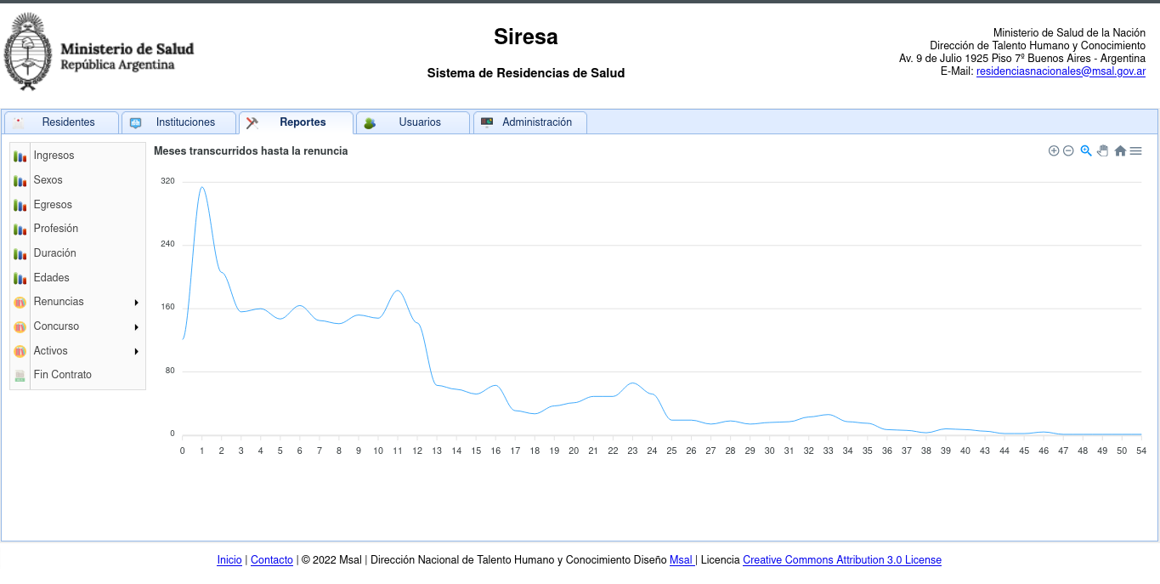Expand the Activos submenu arrow

pyautogui.click(x=136, y=351)
